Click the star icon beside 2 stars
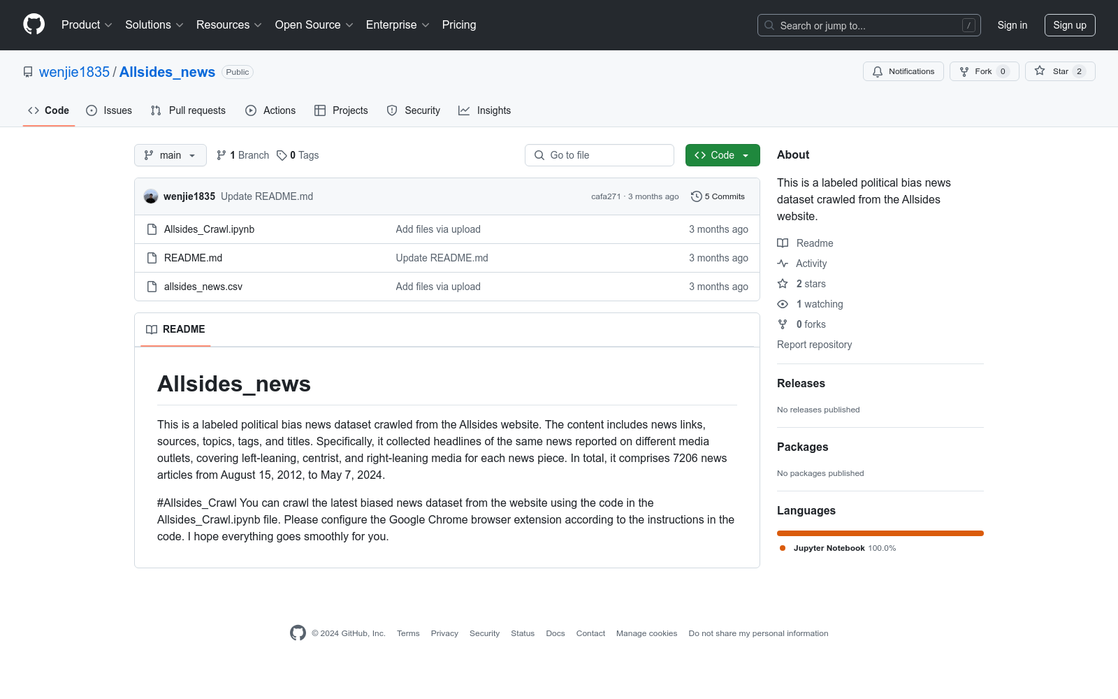 (783, 284)
